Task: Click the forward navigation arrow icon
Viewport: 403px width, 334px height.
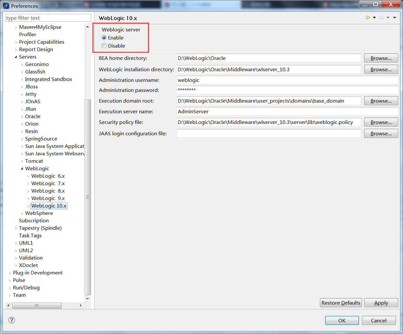Action: click(x=381, y=18)
